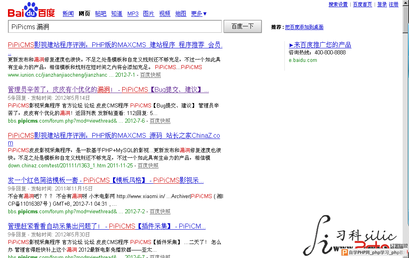Click the 网页 current tab label
This screenshot has height=258, width=409.
coord(85,14)
